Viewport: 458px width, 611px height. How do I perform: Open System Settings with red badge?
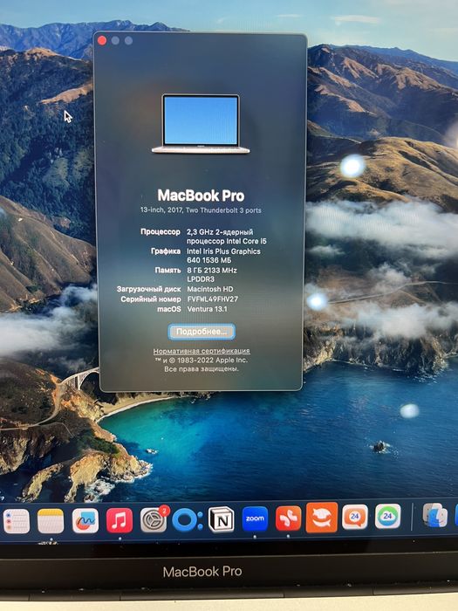[x=154, y=520]
